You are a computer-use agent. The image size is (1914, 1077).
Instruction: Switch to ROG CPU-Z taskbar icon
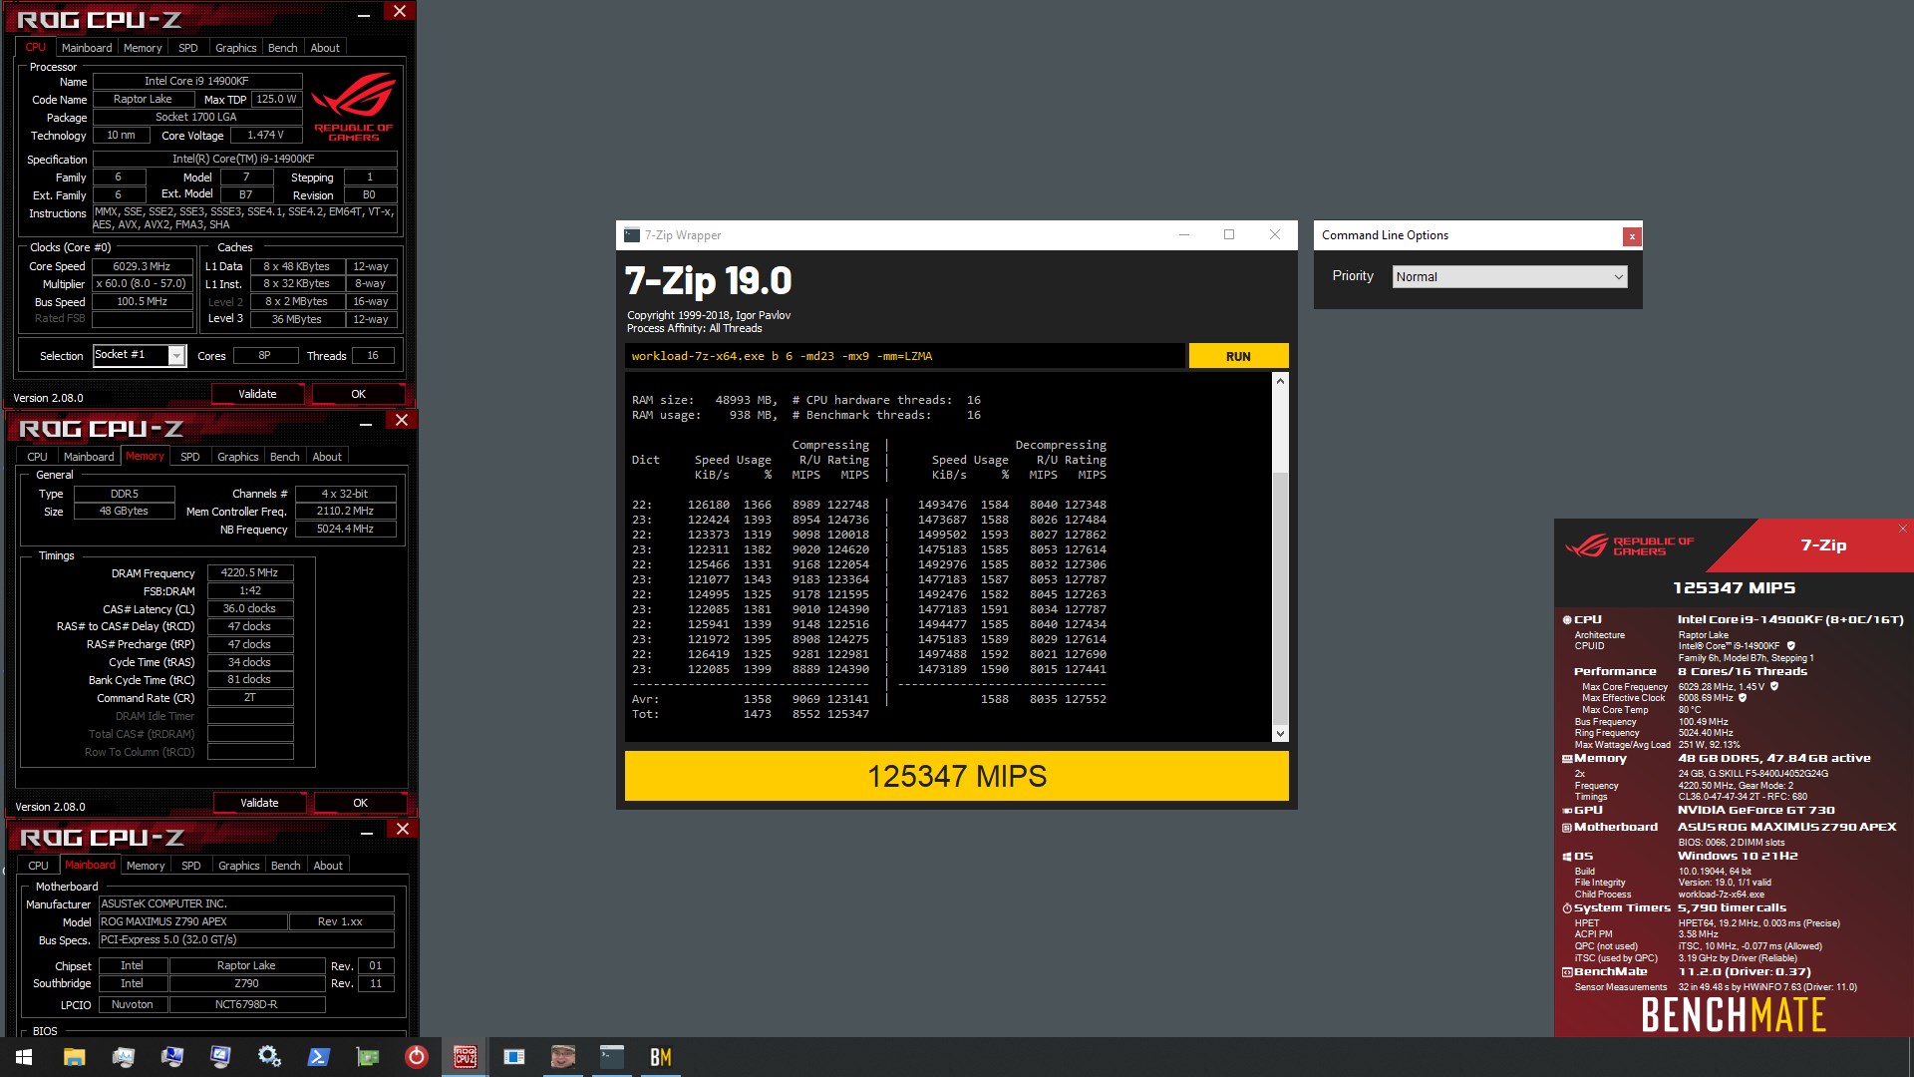coord(465,1057)
